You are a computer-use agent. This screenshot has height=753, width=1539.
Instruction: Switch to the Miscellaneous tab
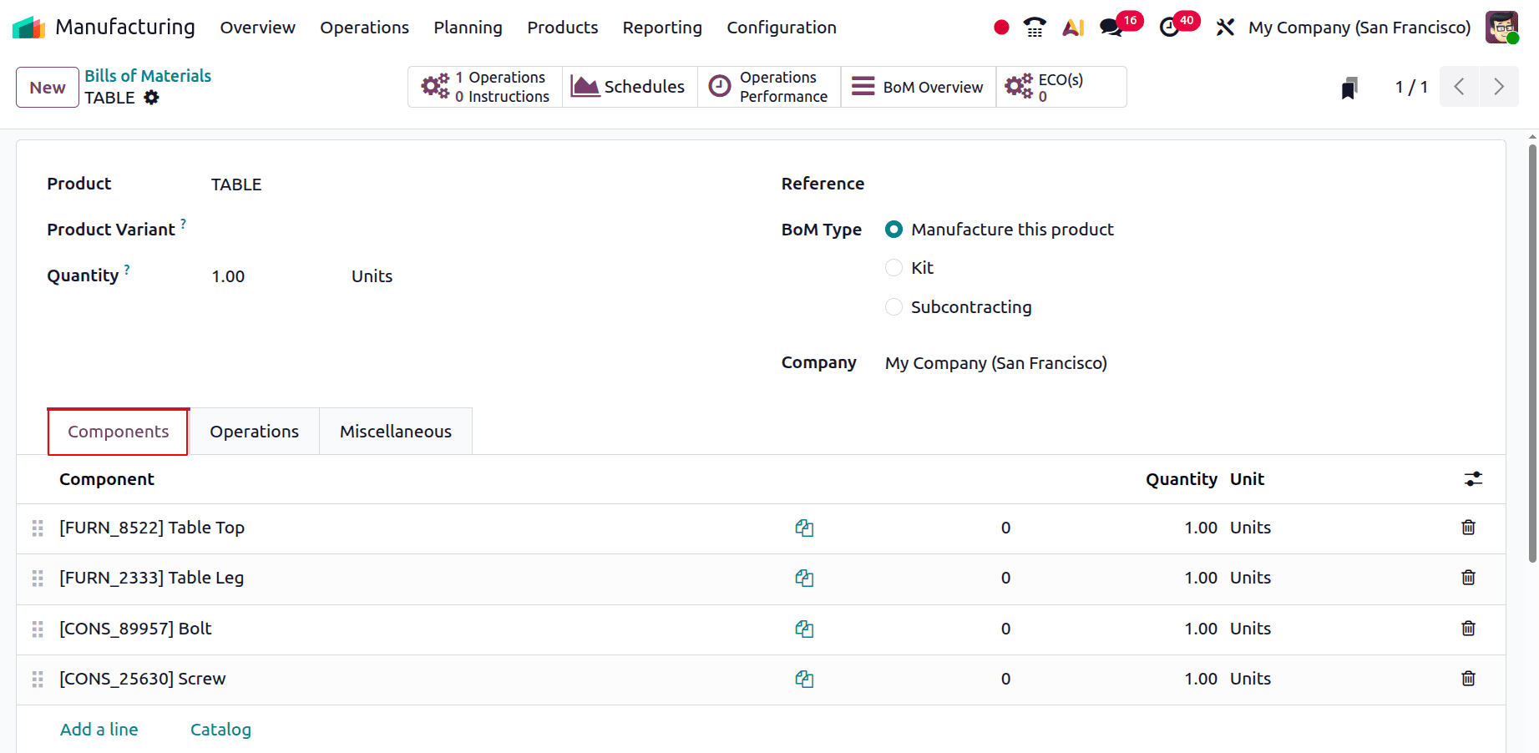pyautogui.click(x=396, y=432)
